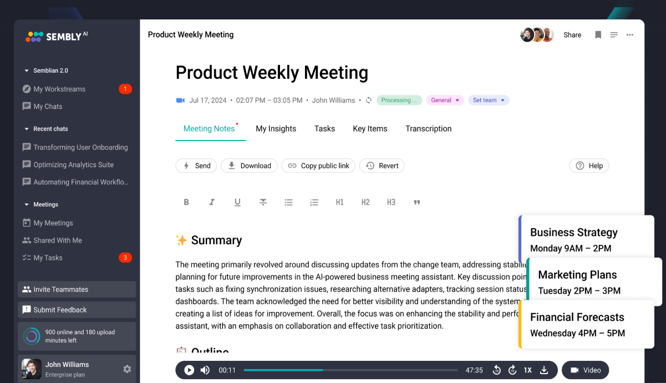The width and height of the screenshot is (666, 383).
Task: Insert a numbered list
Action: click(314, 203)
